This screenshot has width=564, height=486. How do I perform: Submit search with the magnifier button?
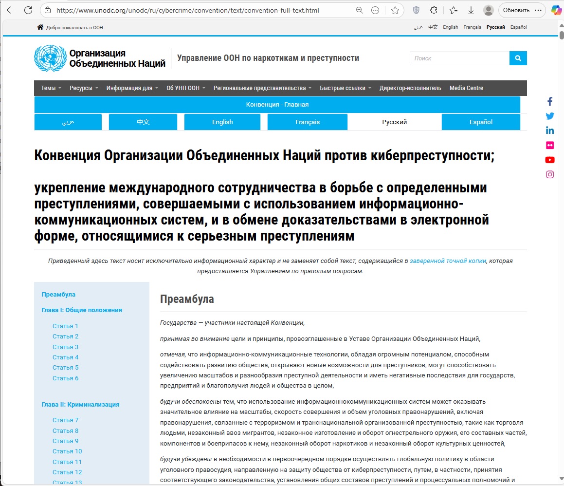518,58
